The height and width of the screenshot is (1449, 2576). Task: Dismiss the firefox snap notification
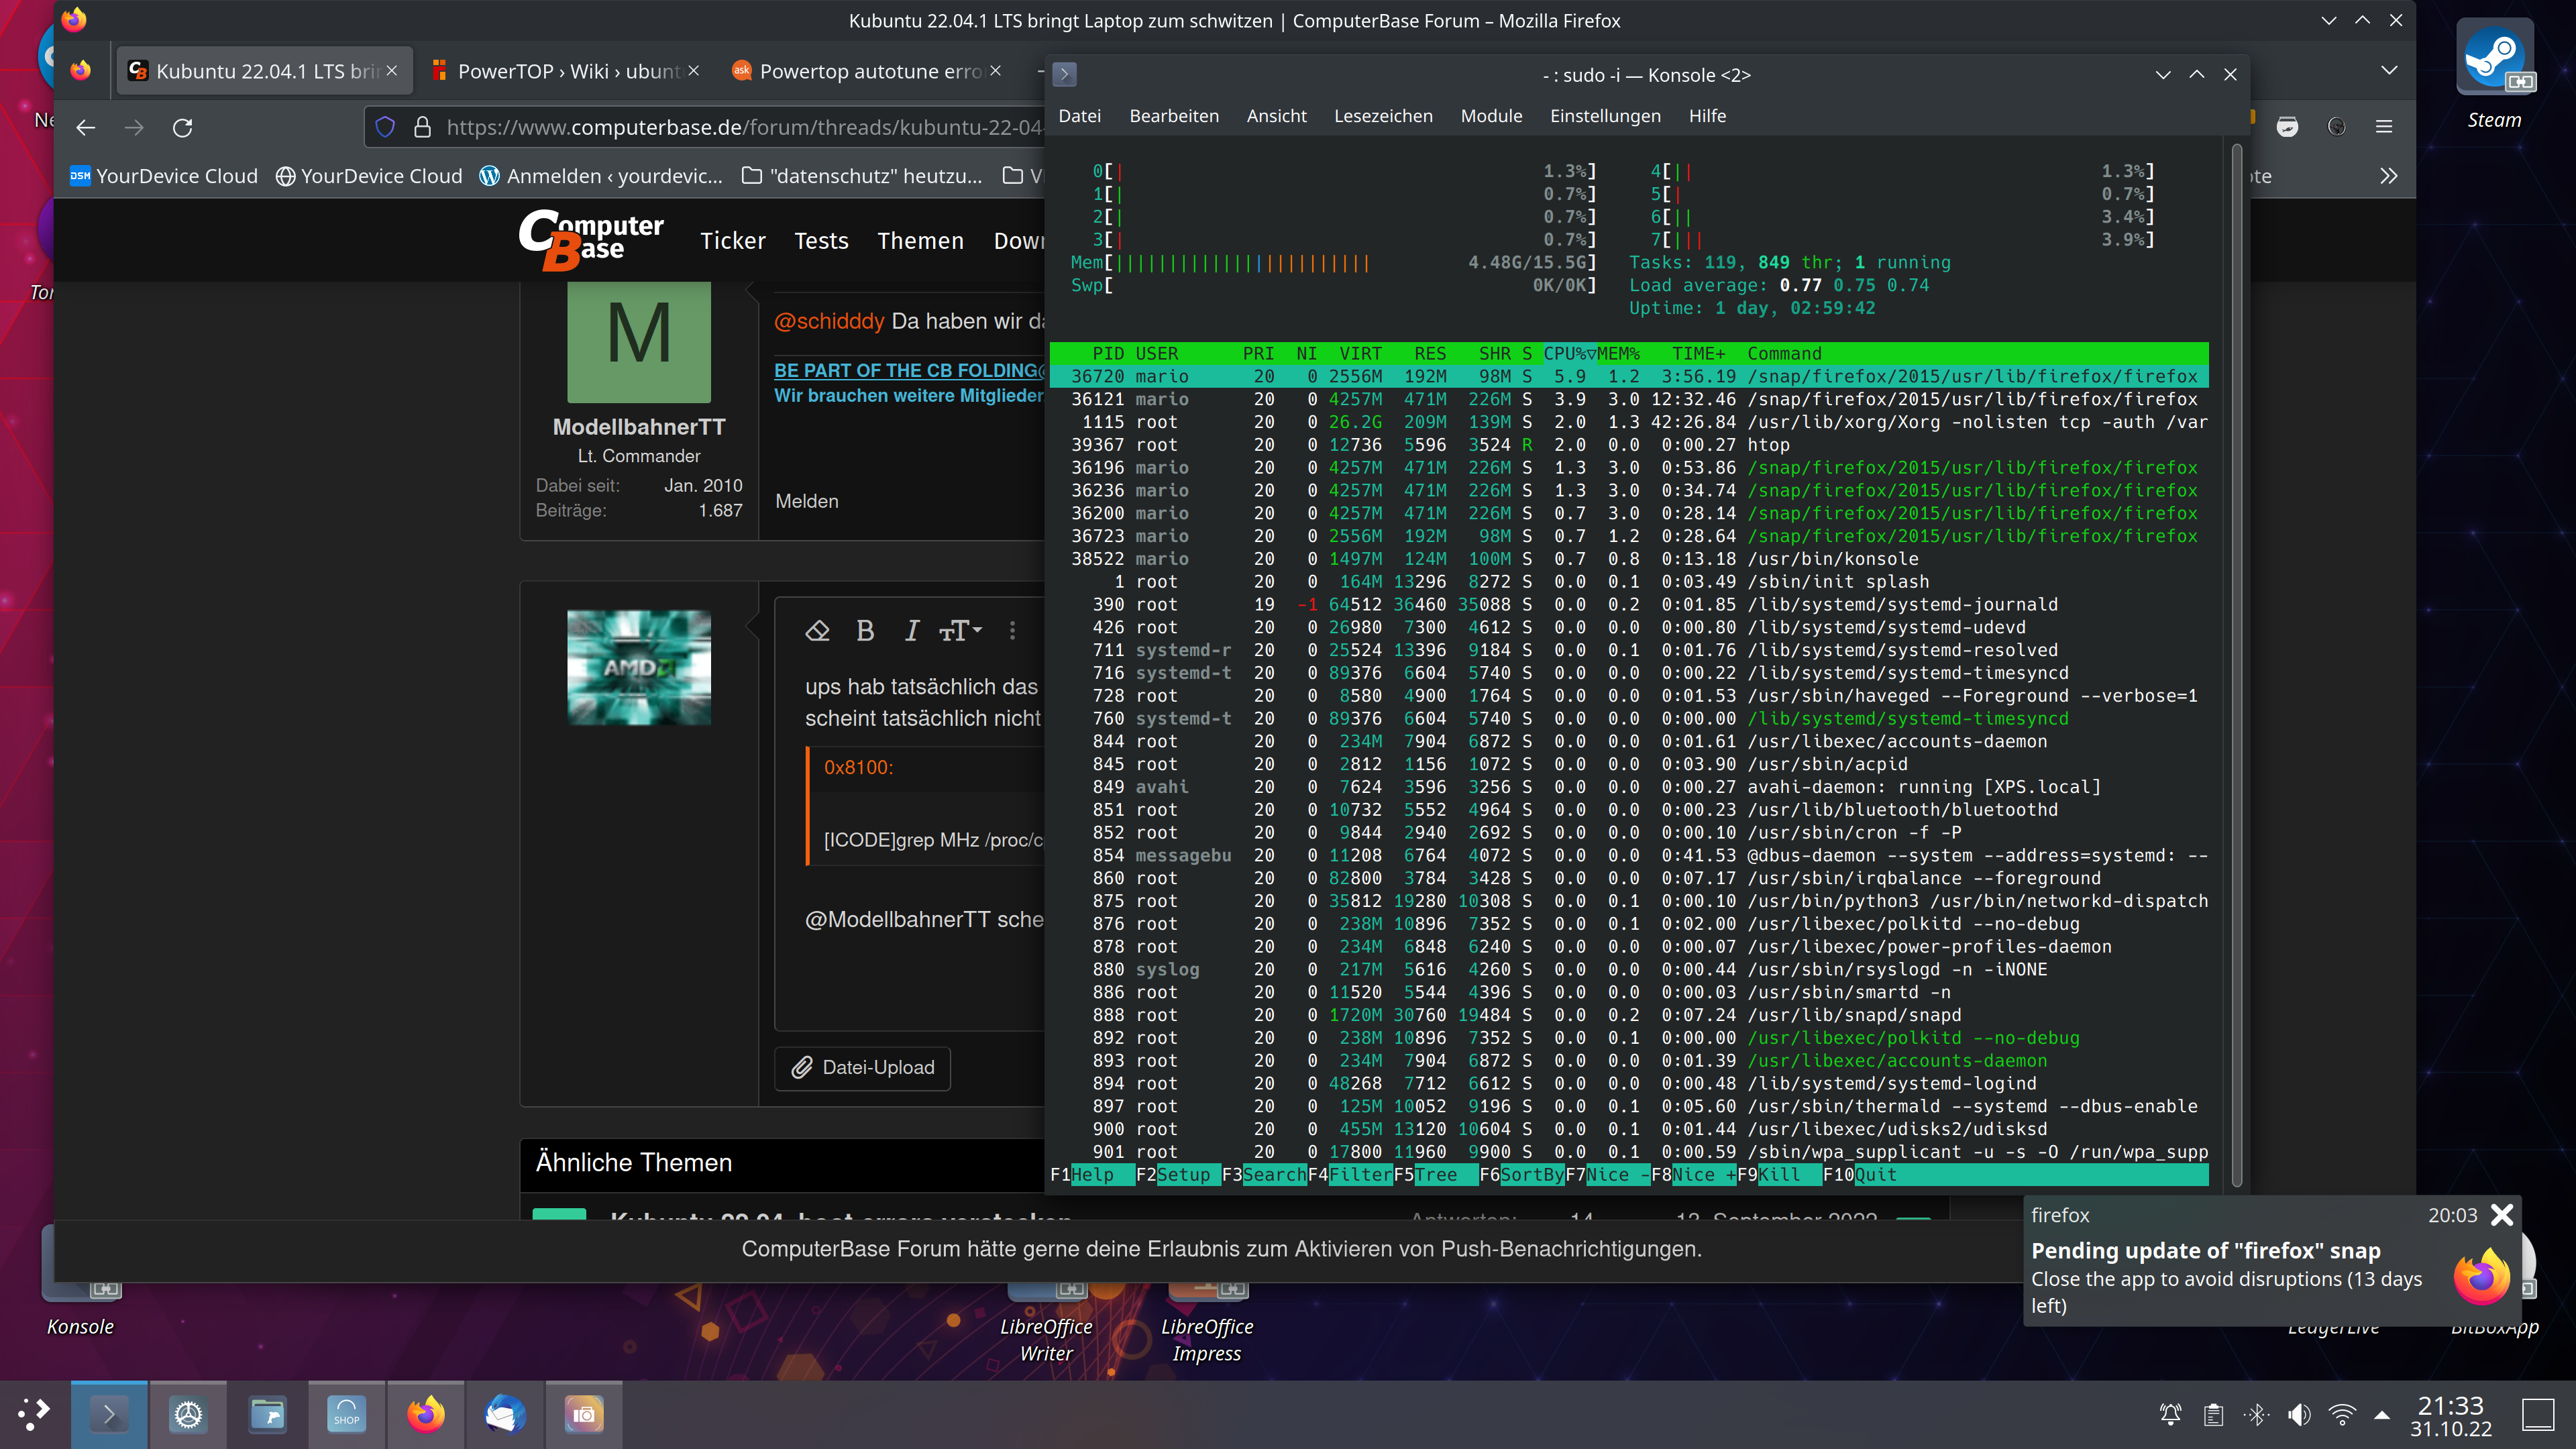pos(2502,1214)
